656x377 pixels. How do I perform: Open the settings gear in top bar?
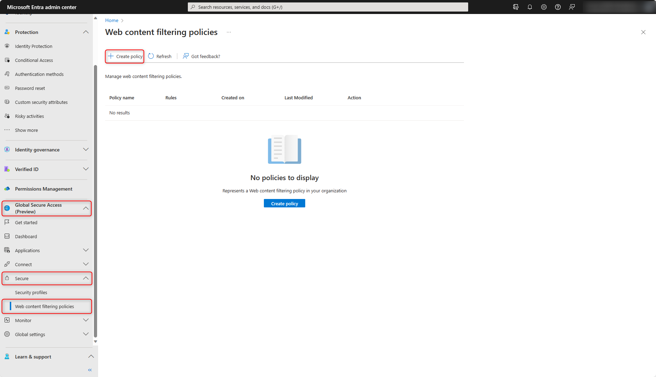(544, 7)
